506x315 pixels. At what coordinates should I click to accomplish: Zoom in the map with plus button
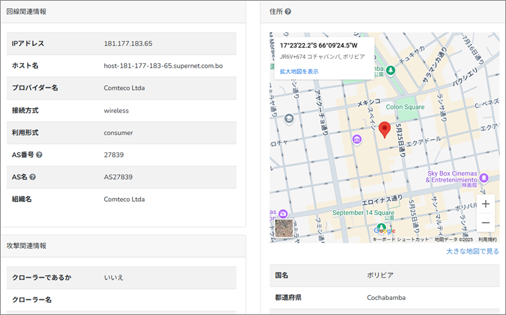tap(485, 204)
